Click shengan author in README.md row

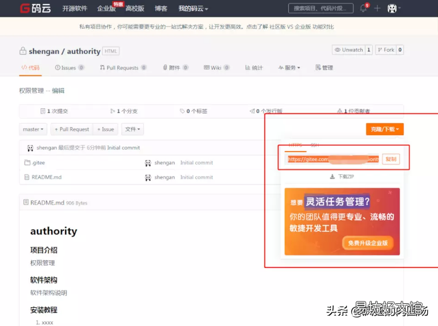pos(164,177)
